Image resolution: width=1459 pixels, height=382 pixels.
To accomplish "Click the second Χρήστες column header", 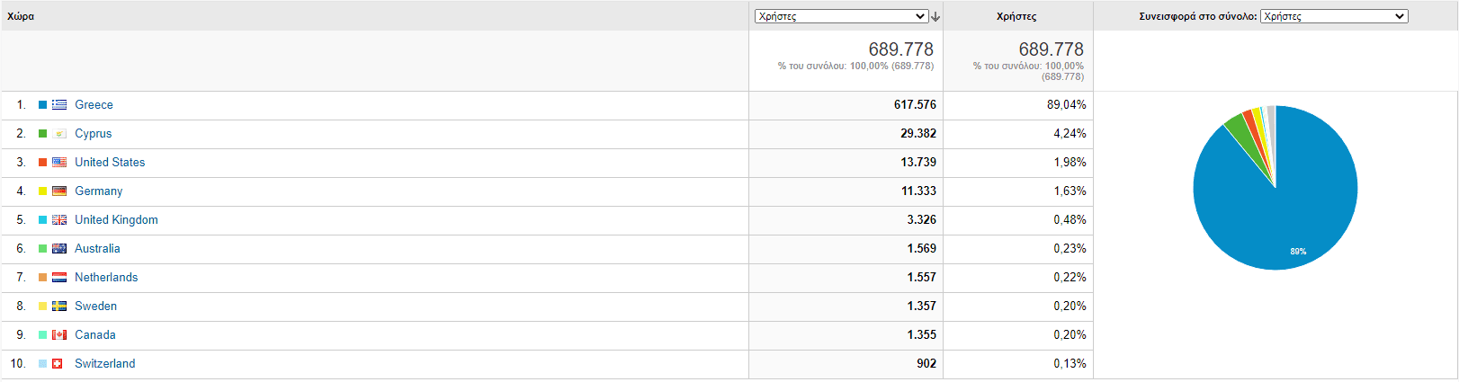I will [x=1016, y=16].
